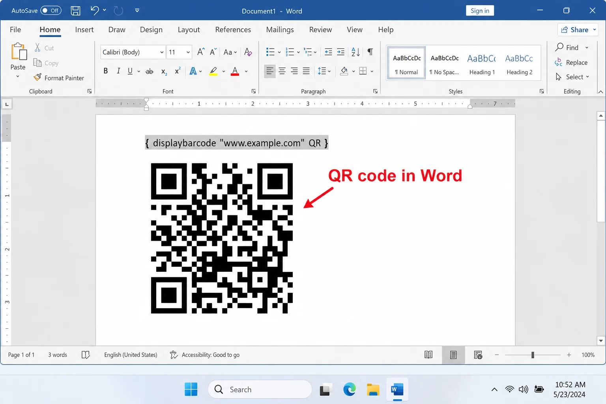Click the Sign in button
606x404 pixels.
pyautogui.click(x=480, y=11)
